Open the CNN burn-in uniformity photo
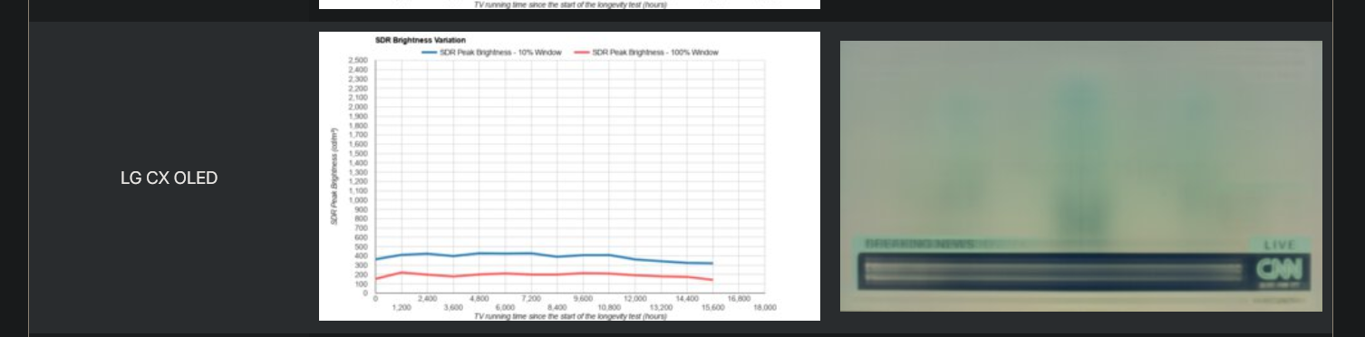This screenshot has width=1365, height=337. point(1080,176)
